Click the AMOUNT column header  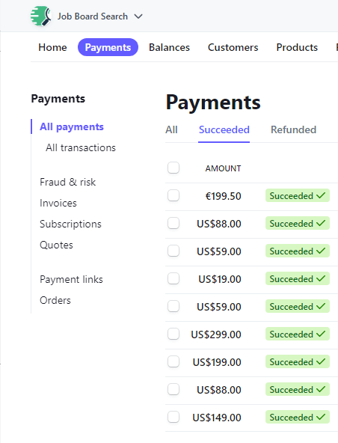223,168
